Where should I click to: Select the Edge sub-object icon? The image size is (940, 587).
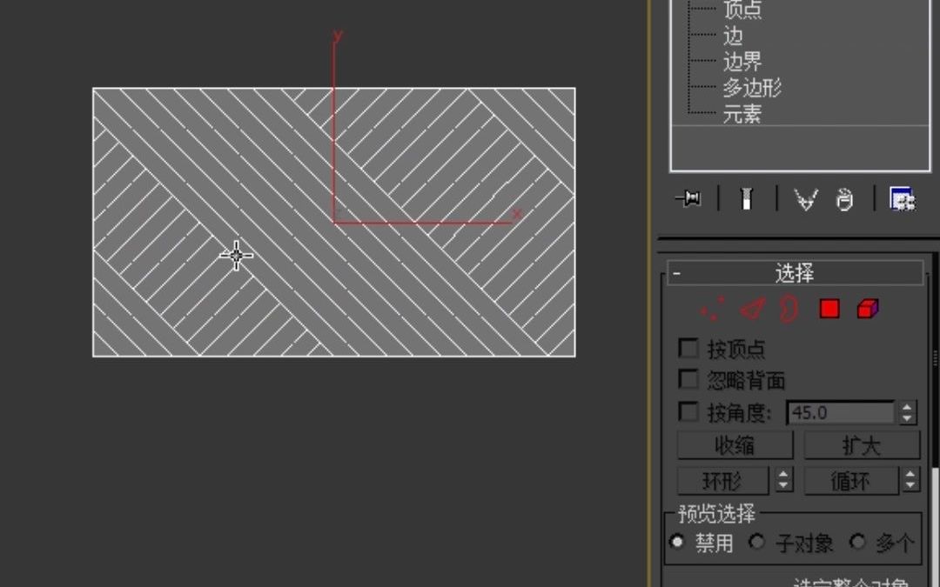click(751, 309)
